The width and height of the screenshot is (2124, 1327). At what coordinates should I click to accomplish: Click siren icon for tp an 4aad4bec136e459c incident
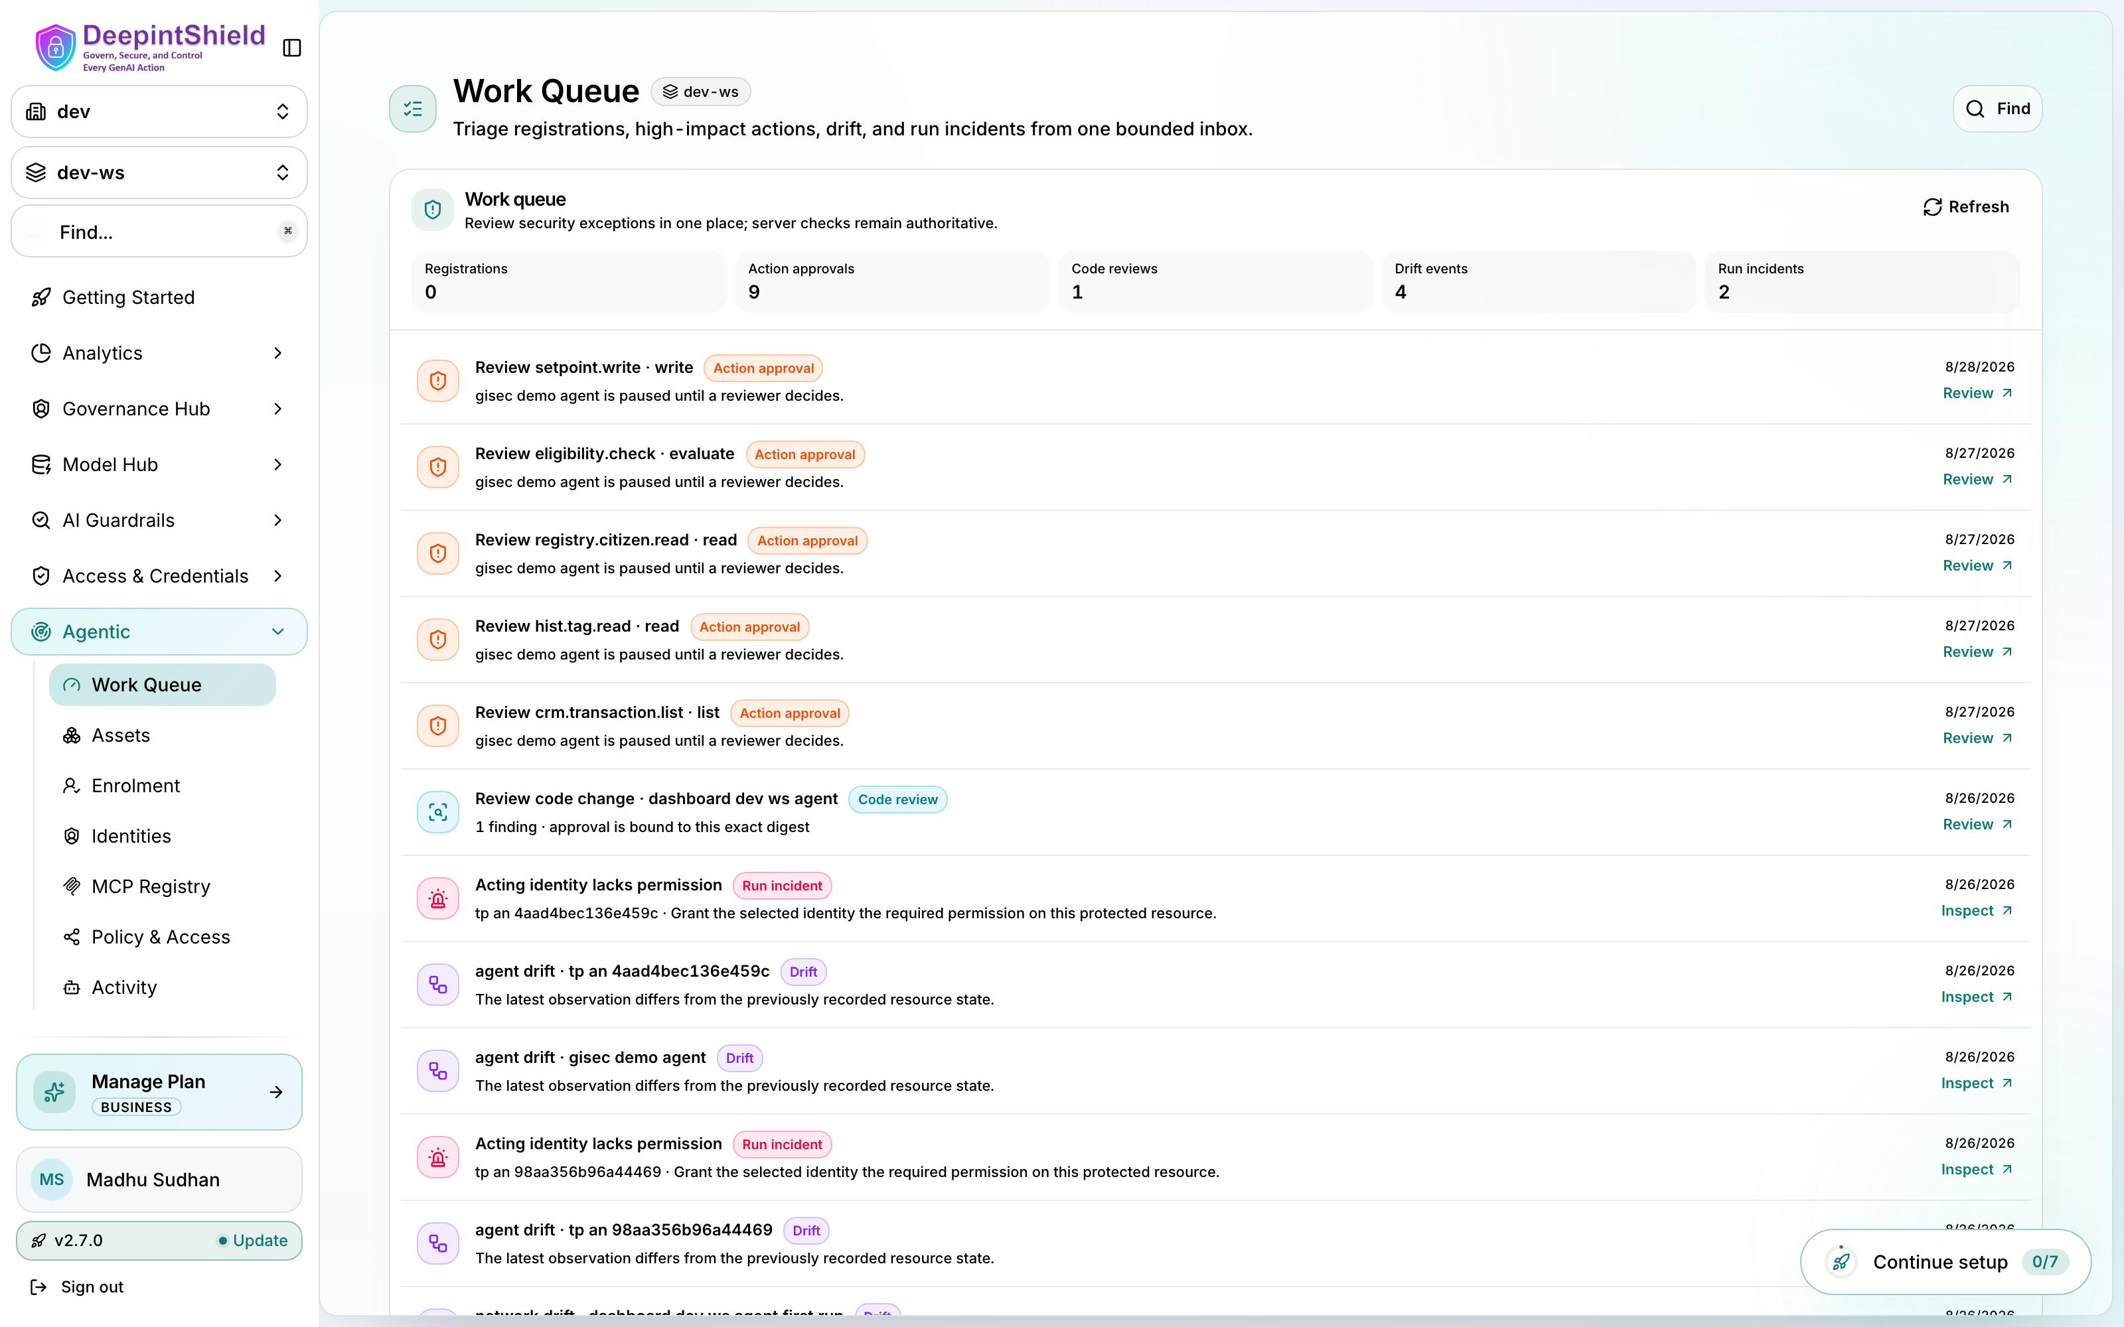coord(438,898)
